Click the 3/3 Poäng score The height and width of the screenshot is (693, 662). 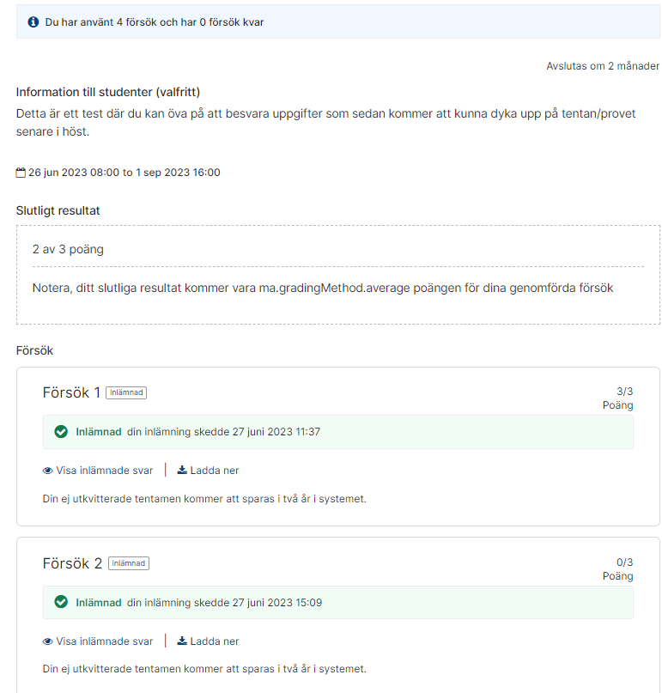coord(618,398)
